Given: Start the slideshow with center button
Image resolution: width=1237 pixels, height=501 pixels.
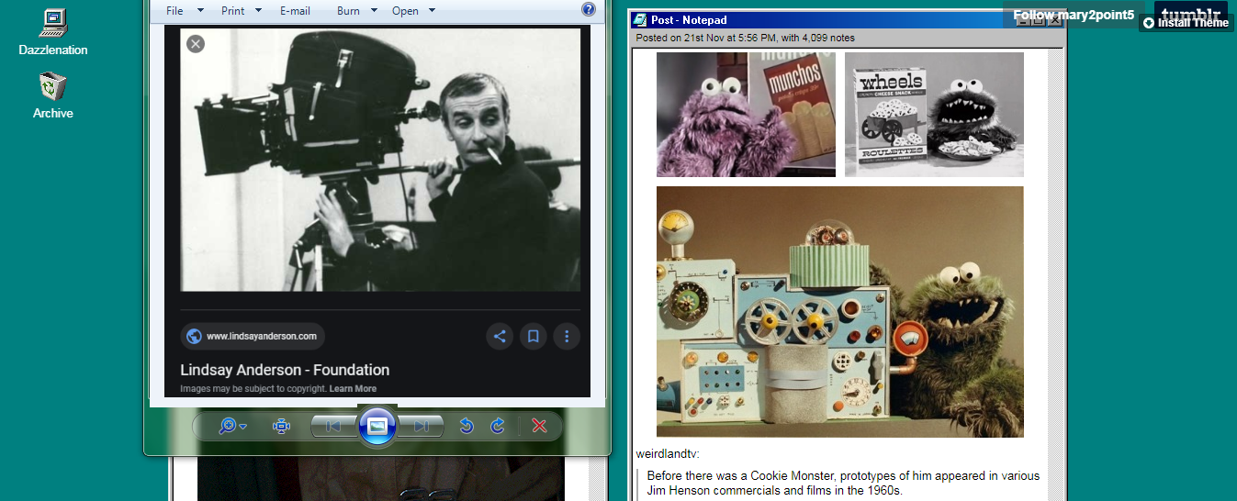Looking at the screenshot, I should (377, 426).
